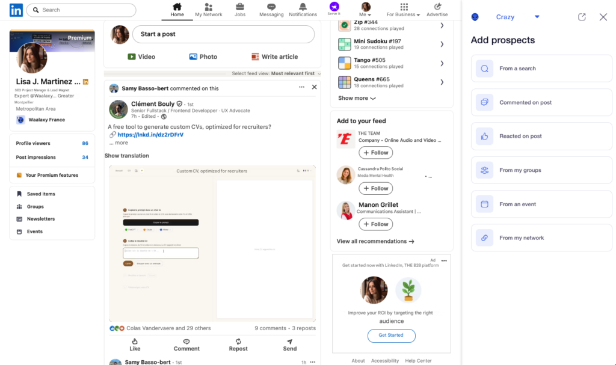Like Clément Bouly's post
Viewport: 616px width, 365px height.
tap(135, 342)
